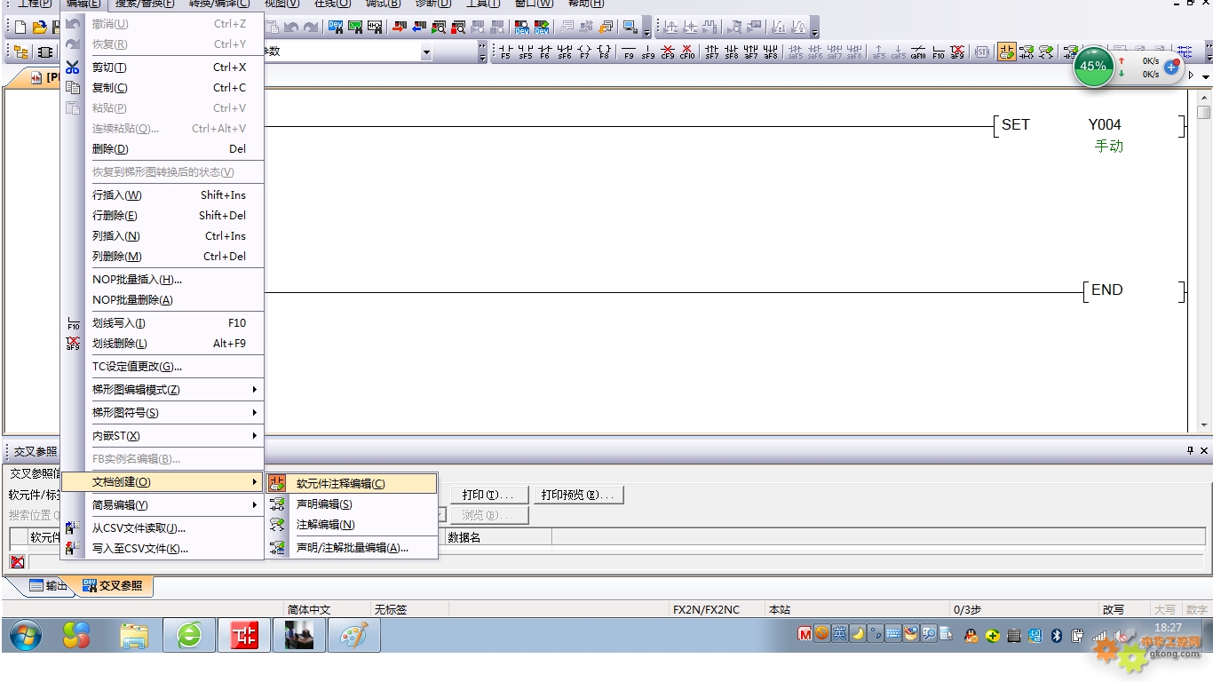Click the write to PLC icon
Image resolution: width=1213 pixels, height=682 pixels.
[x=399, y=28]
